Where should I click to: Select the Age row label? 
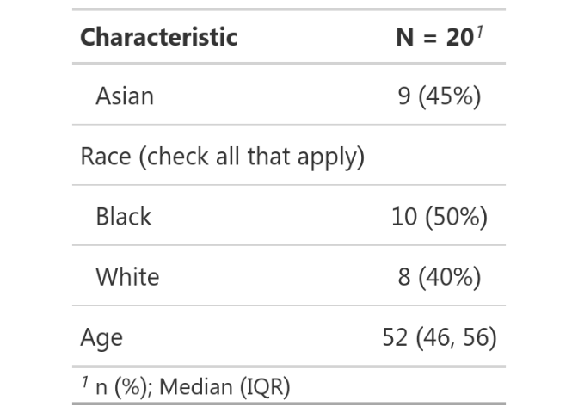point(101,338)
